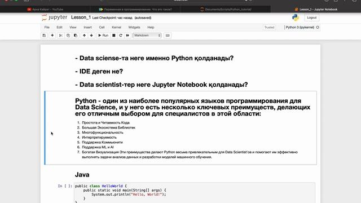Click list item 'Многофункциональность'
The width and height of the screenshot is (361, 203).
pos(103,133)
